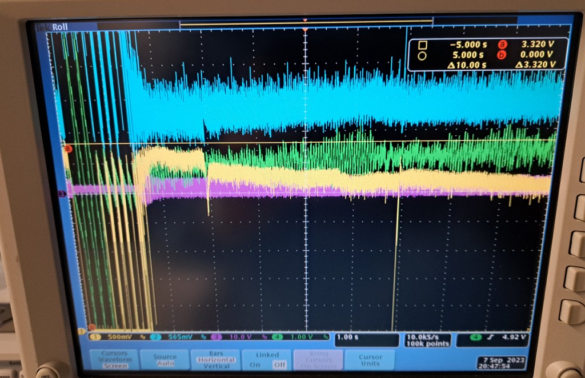Click the cursor 'a' marker on left edge
585x378 pixels.
(69, 149)
